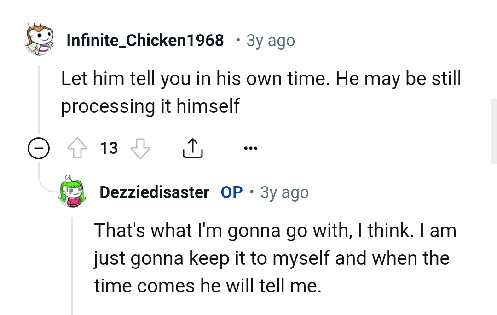Click the OP badge next to Dezziedisaster
Image resolution: width=497 pixels, height=315 pixels.
click(231, 192)
